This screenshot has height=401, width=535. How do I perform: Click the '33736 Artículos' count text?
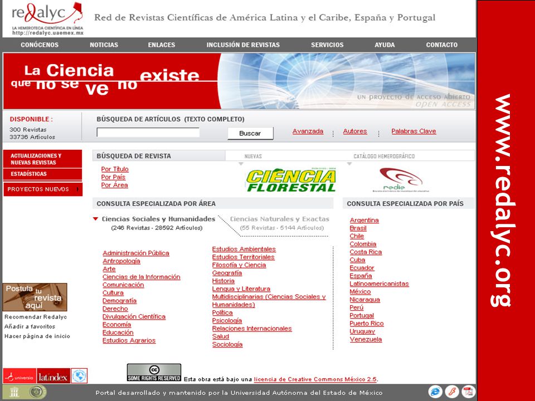coord(32,137)
